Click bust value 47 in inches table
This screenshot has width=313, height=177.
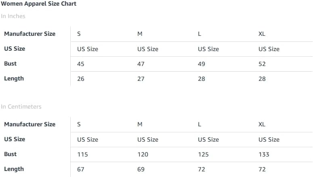(141, 64)
